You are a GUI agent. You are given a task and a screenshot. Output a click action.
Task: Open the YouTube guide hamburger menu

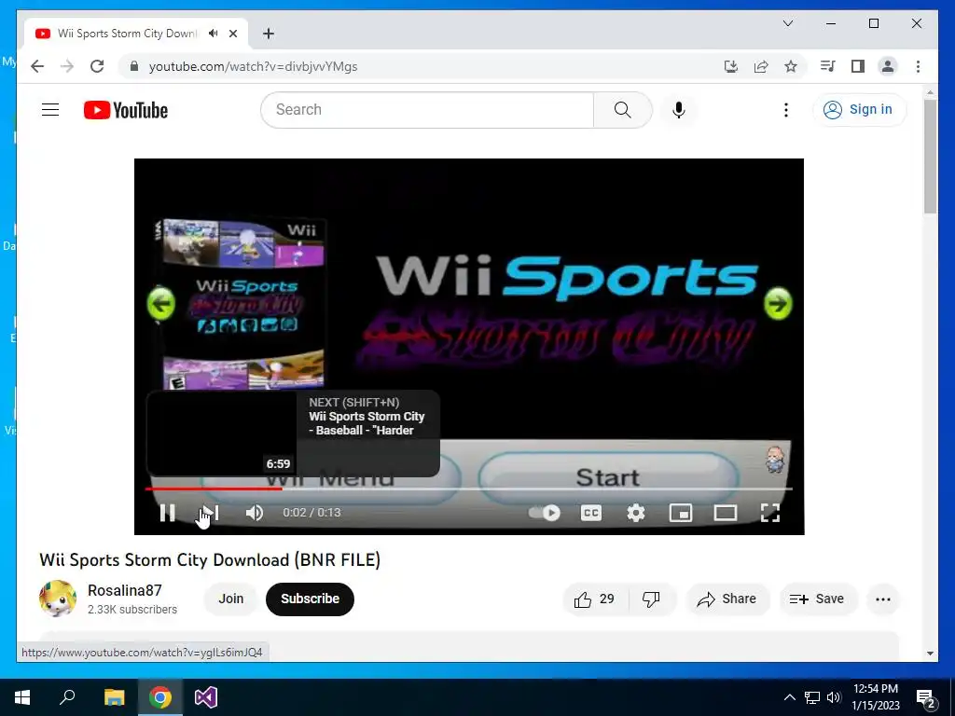pyautogui.click(x=50, y=110)
